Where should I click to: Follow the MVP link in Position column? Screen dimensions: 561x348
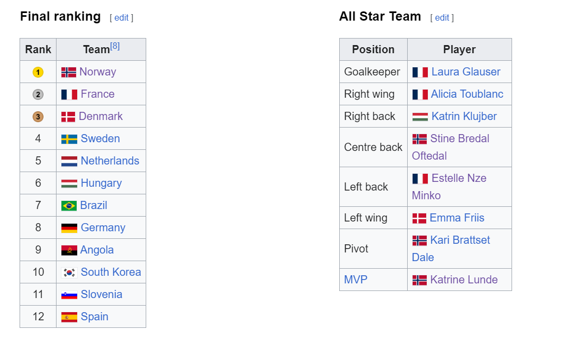pyautogui.click(x=356, y=280)
